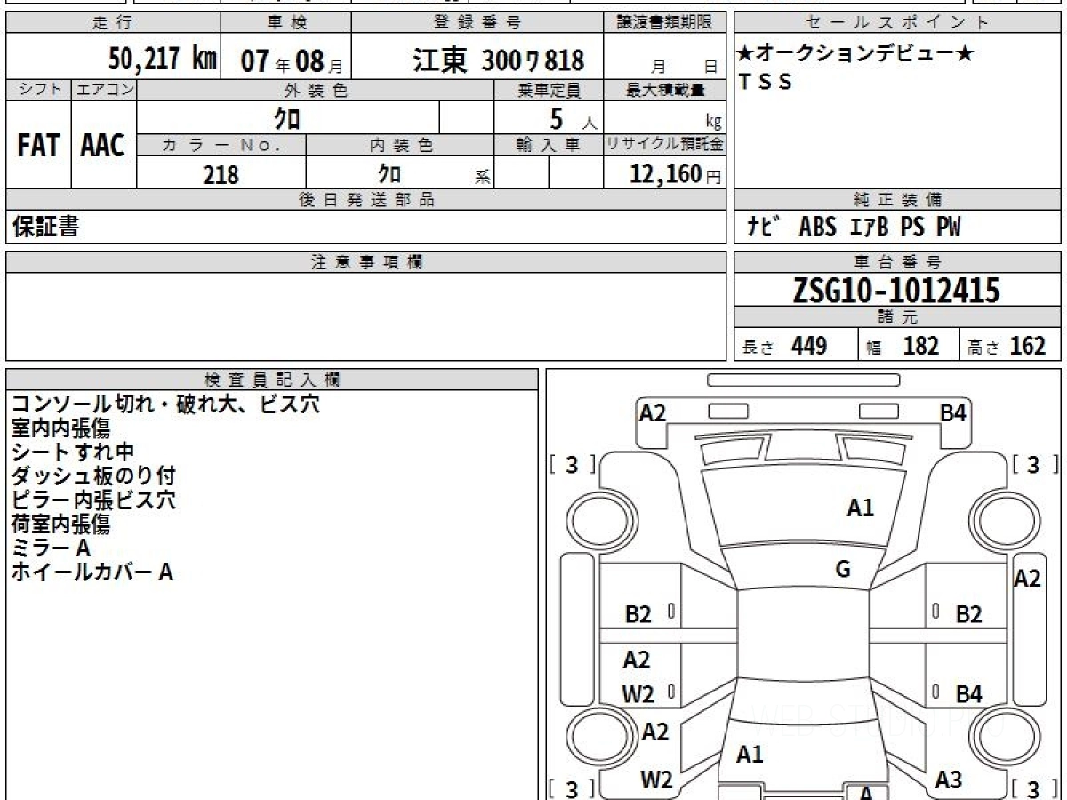Click the inspector note ミラー A
The height and width of the screenshot is (800, 1067).
[x=52, y=548]
